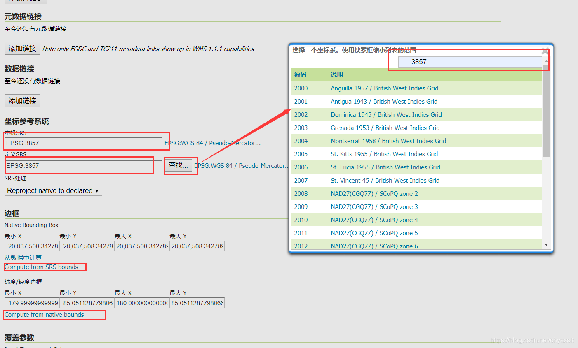Select Antigua 1943 / British West Indies Grid

pyautogui.click(x=384, y=101)
